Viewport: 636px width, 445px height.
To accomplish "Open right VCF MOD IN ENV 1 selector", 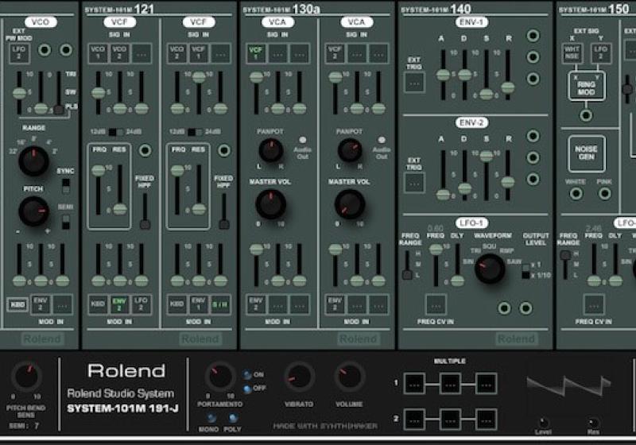I will (199, 304).
